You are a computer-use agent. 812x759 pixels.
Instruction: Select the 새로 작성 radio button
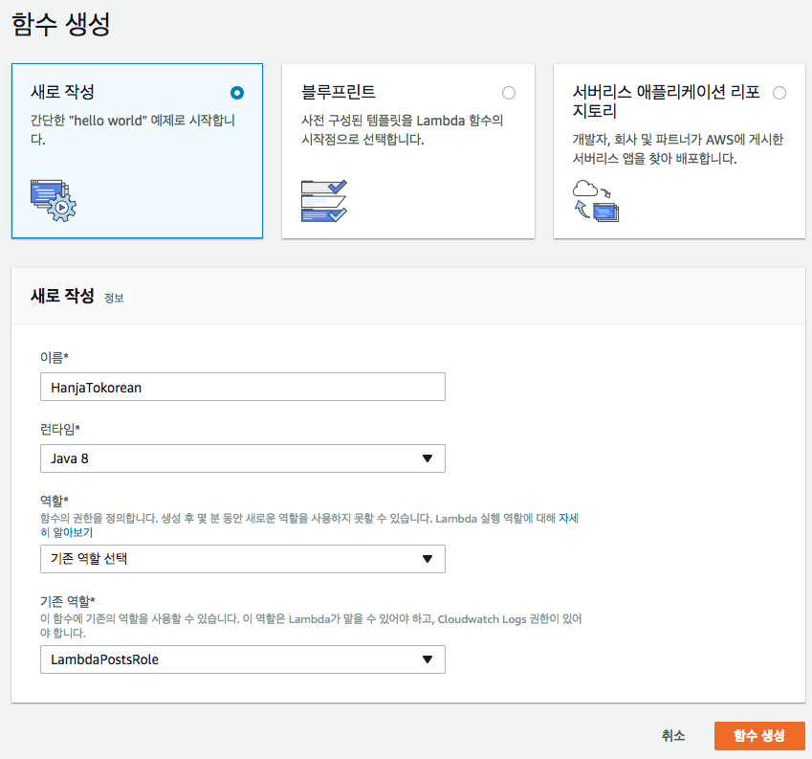coord(237,93)
